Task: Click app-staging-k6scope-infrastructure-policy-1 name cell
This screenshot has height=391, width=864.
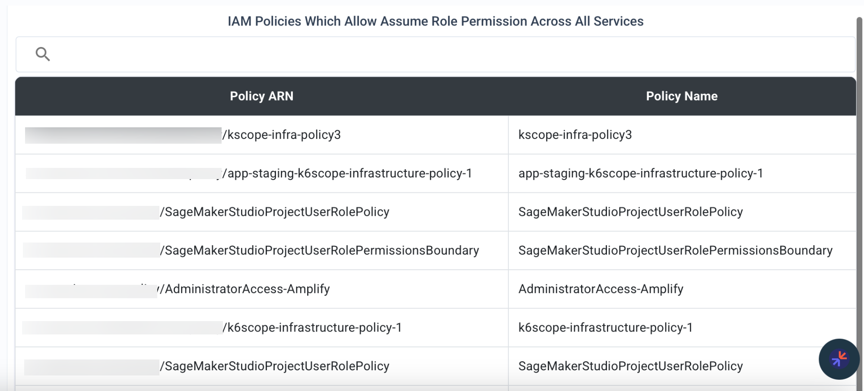Action: tap(682, 173)
